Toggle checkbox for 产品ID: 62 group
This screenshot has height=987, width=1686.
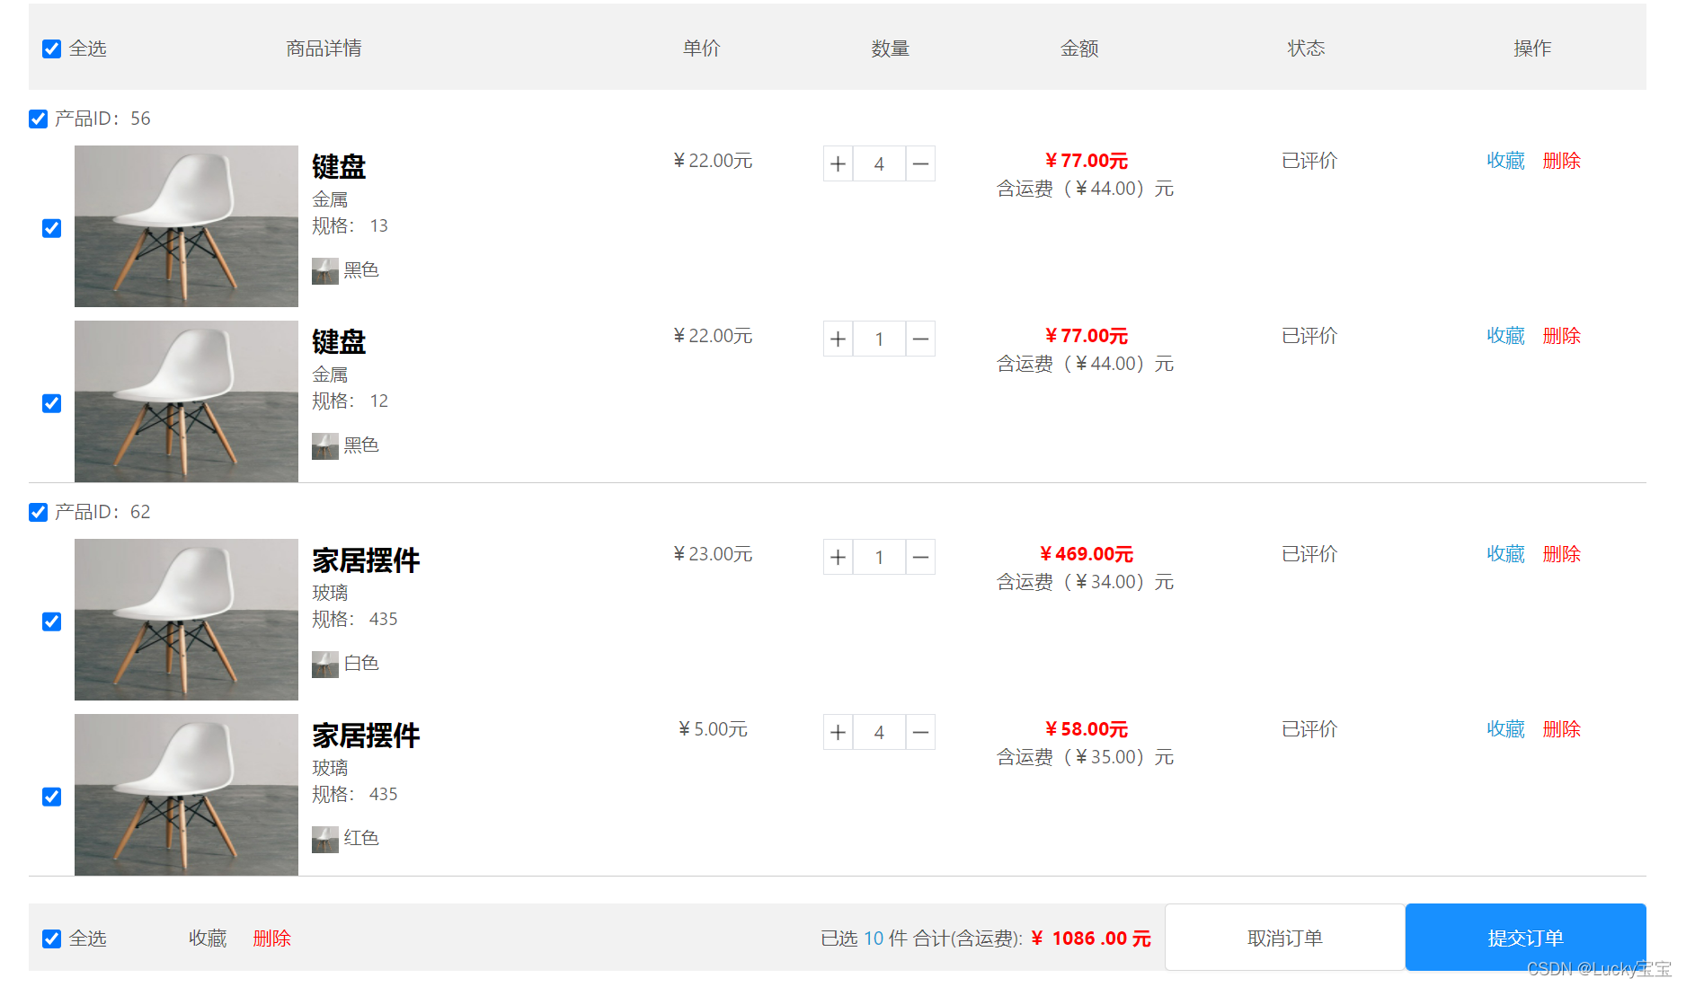[x=38, y=512]
